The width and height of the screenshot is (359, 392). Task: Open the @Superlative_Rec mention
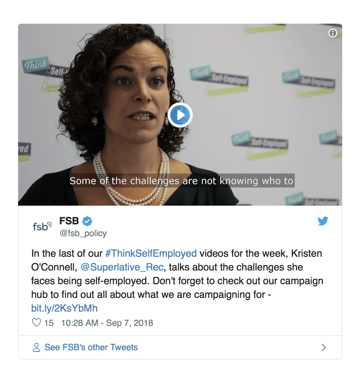click(x=122, y=267)
